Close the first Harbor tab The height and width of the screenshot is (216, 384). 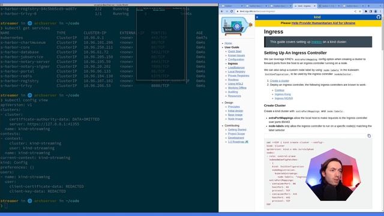tap(242, 6)
